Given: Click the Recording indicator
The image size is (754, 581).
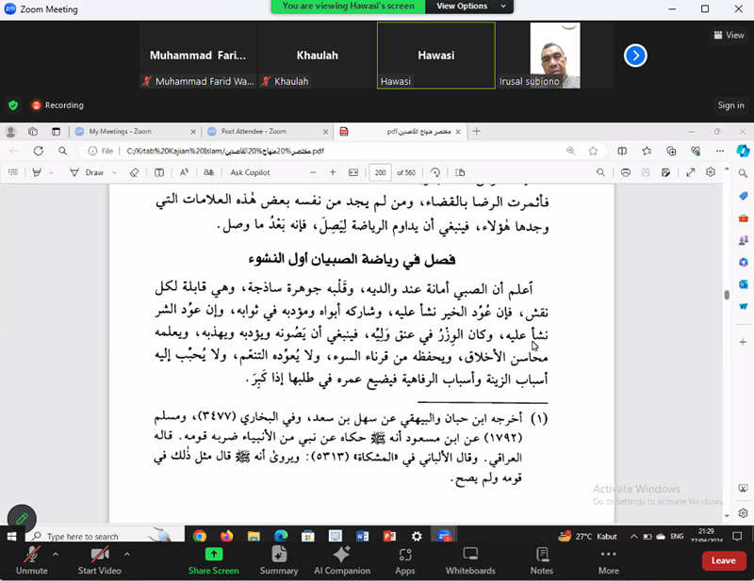Looking at the screenshot, I should click(57, 105).
